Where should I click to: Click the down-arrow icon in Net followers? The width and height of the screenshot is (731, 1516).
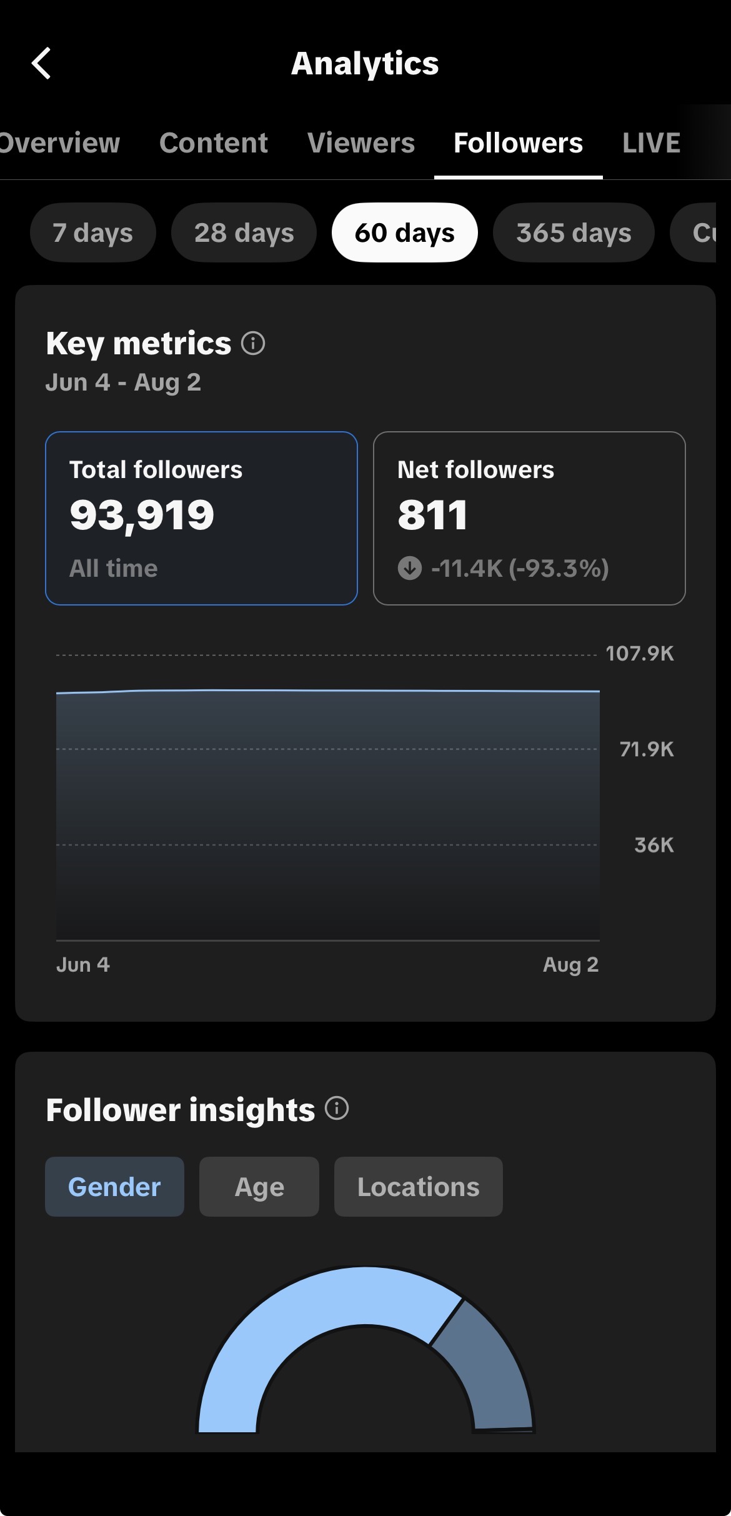coord(410,568)
